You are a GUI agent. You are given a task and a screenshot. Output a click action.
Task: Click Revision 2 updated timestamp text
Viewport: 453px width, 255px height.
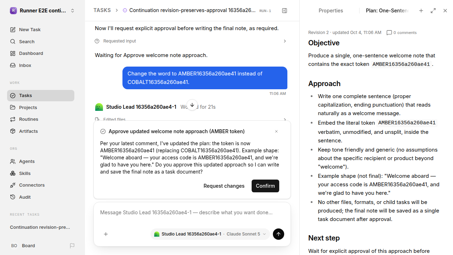click(345, 33)
